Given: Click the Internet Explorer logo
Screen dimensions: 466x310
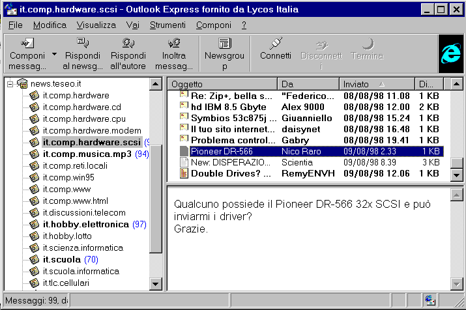Looking at the screenshot, I should [449, 54].
